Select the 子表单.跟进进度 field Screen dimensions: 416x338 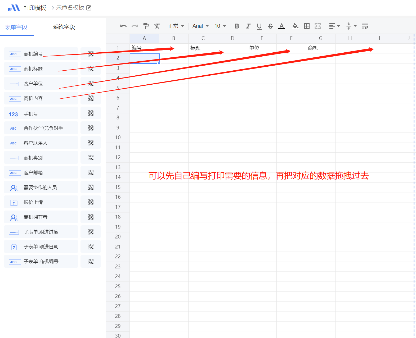[41, 232]
